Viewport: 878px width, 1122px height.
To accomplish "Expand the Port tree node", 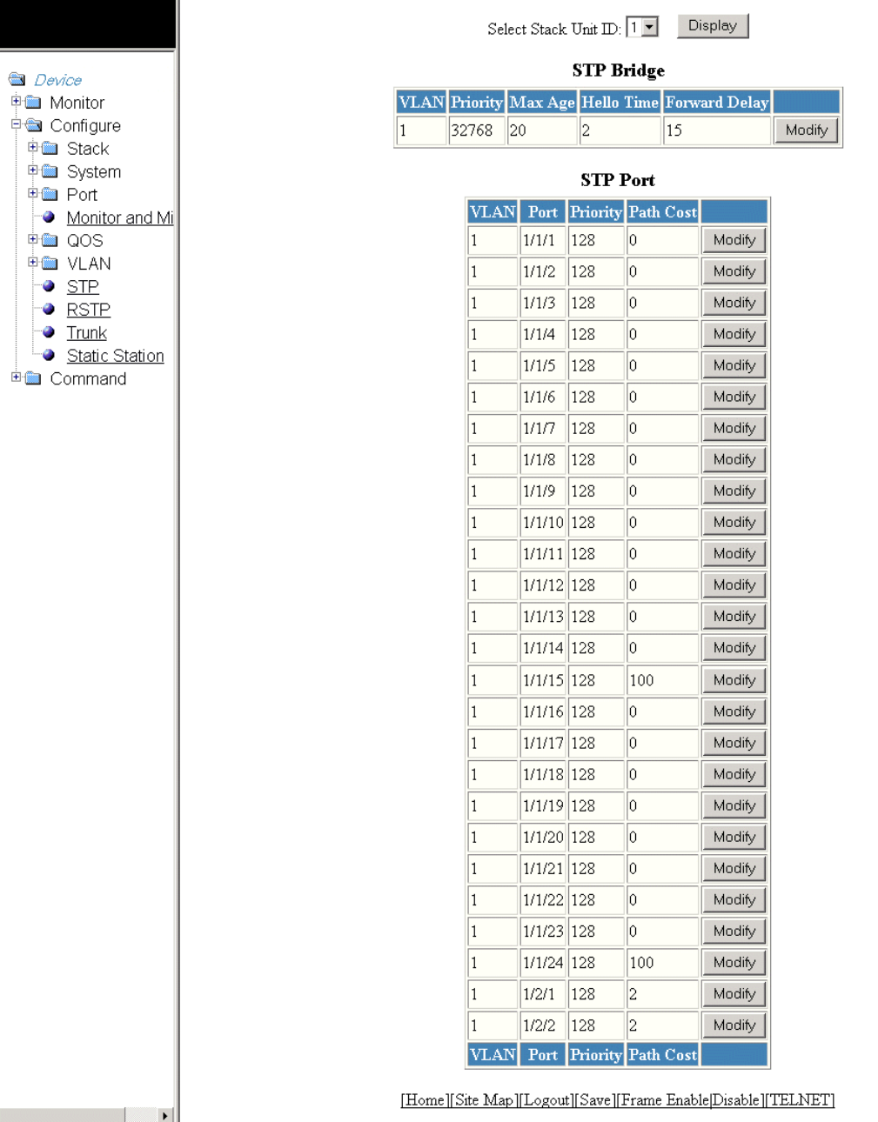I will [x=33, y=193].
